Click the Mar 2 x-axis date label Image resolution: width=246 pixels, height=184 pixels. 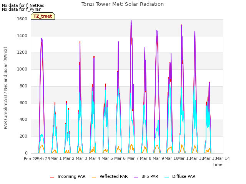tap(69, 158)
